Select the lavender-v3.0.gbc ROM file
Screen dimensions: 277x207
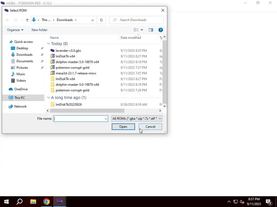click(68, 50)
